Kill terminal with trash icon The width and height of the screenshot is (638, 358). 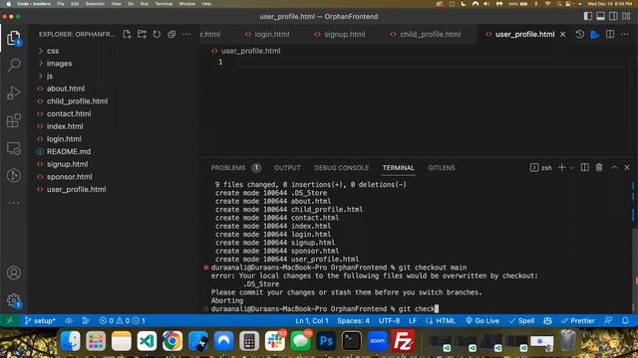(x=599, y=168)
